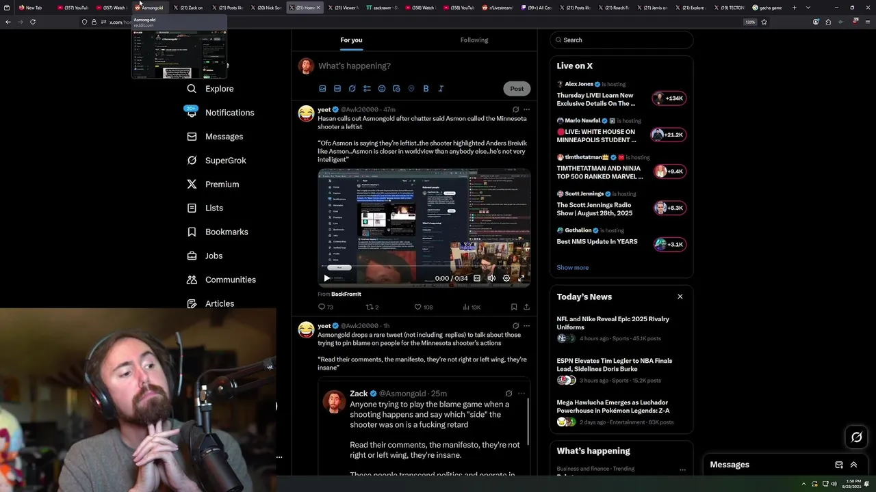Open the Explore sidebar item

pyautogui.click(x=211, y=89)
